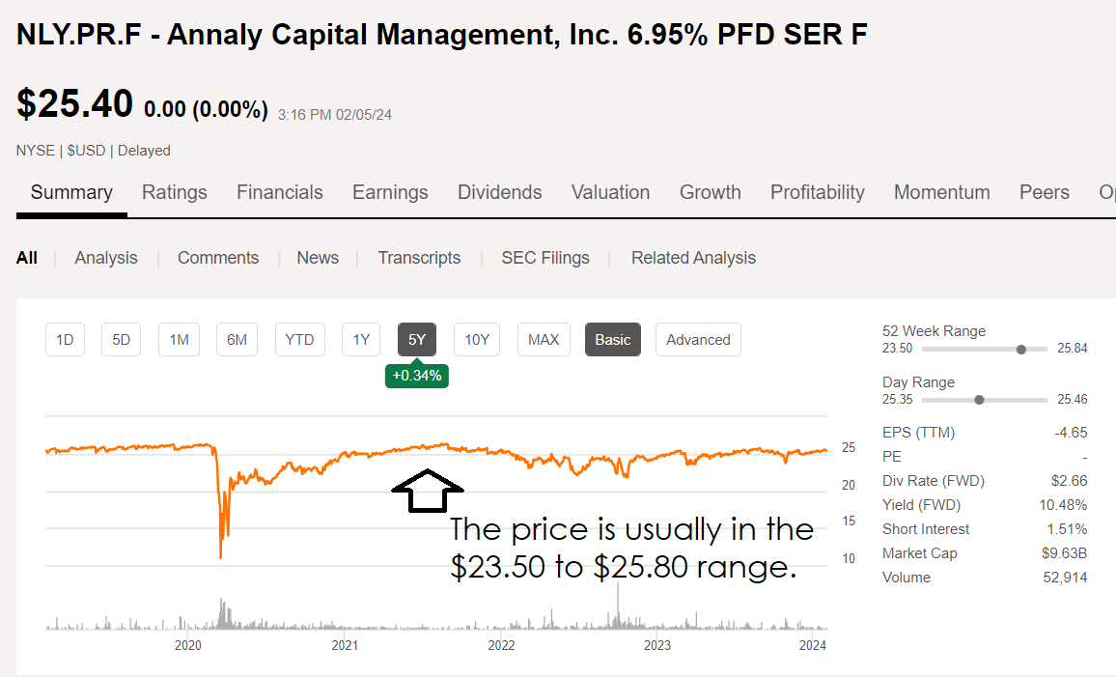Open the Financials tab
Screen dimensions: 1116x677
(280, 192)
